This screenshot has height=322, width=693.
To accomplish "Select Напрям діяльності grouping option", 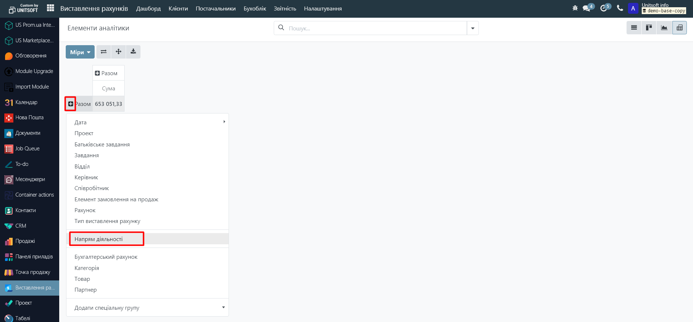I will (99, 239).
